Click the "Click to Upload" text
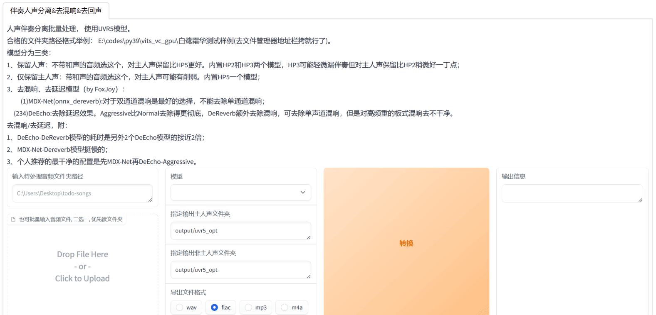The width and height of the screenshot is (656, 315). (x=82, y=278)
